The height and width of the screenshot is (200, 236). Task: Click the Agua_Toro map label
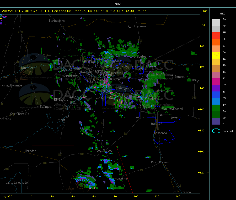pos(28,68)
